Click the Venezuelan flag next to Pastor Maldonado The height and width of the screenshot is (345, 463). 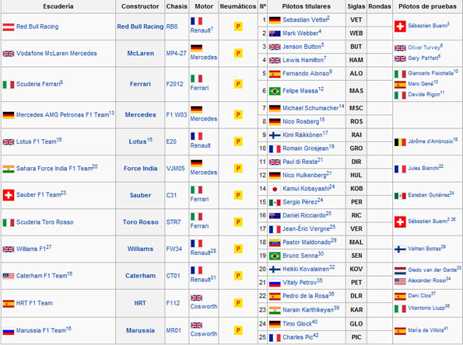coord(275,242)
